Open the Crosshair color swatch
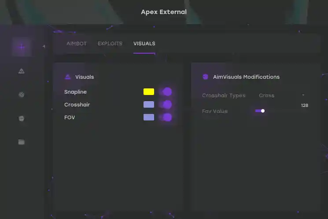The image size is (328, 219). (x=149, y=105)
